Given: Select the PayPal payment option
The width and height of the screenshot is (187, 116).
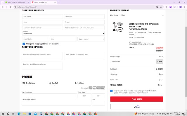Looking at the screenshot, I should (50, 83).
